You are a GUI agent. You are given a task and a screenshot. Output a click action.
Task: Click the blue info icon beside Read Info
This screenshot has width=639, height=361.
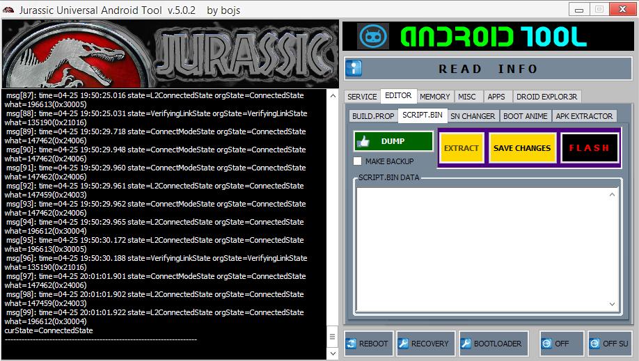click(x=355, y=69)
